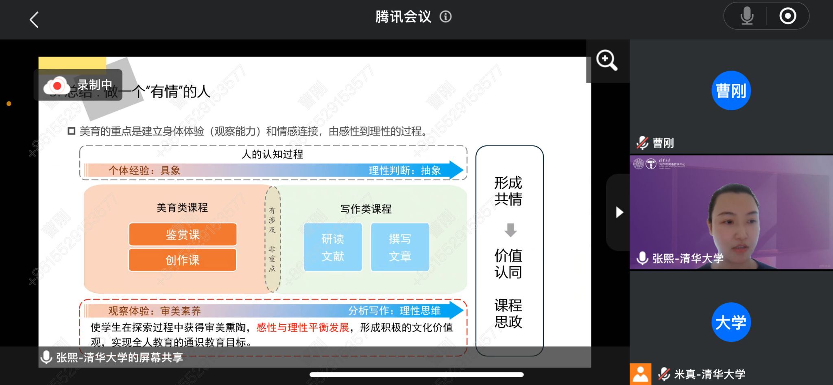
Task: Select 曹刚 blue avatar circle
Action: [x=731, y=90]
